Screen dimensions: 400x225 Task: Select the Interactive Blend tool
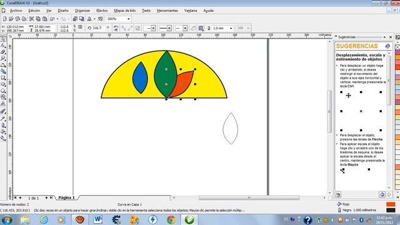(x=3, y=111)
